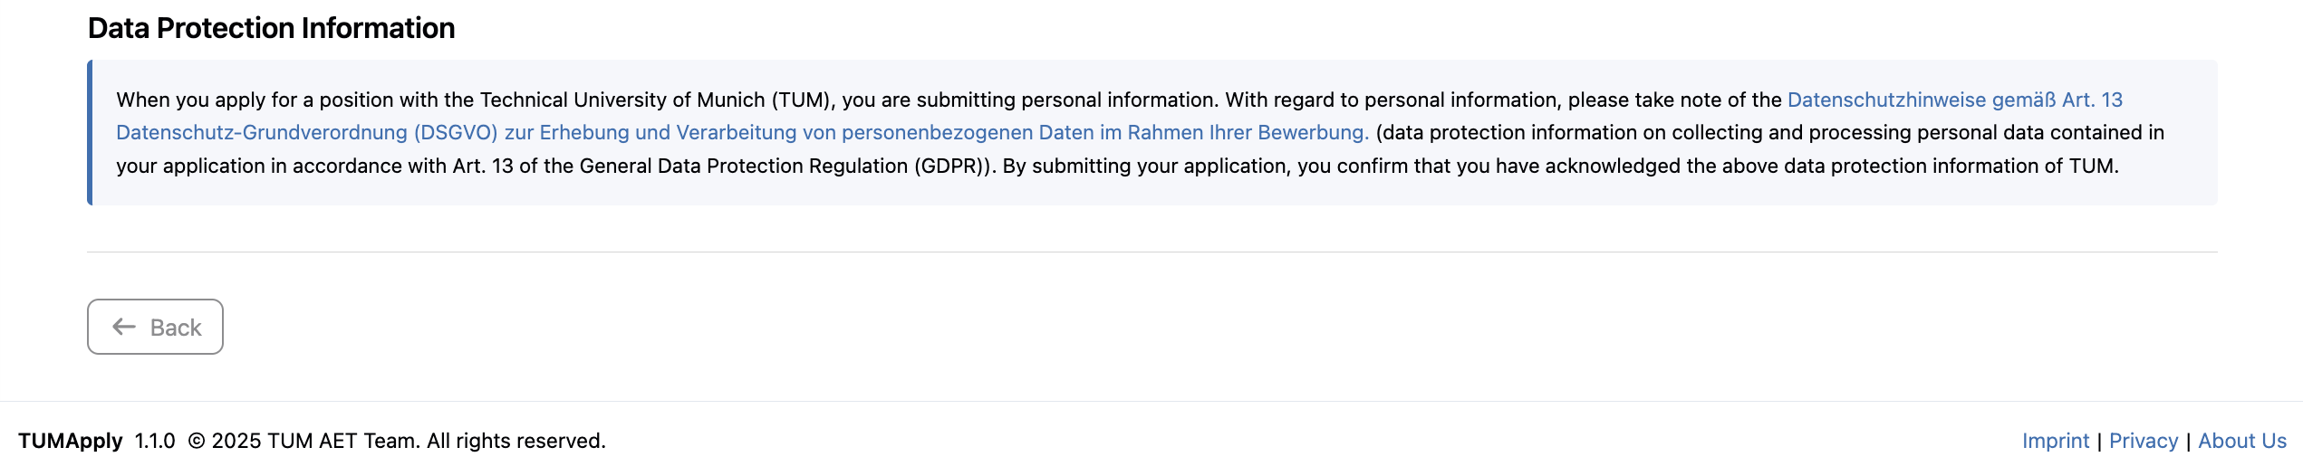Click the 1.1.0 version number
Screen dimensions: 2303x476
coord(155,441)
